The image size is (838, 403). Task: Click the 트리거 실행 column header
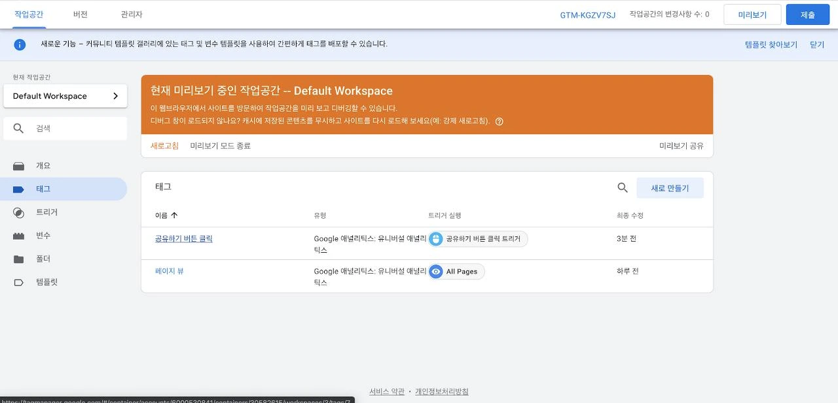pyautogui.click(x=445, y=216)
